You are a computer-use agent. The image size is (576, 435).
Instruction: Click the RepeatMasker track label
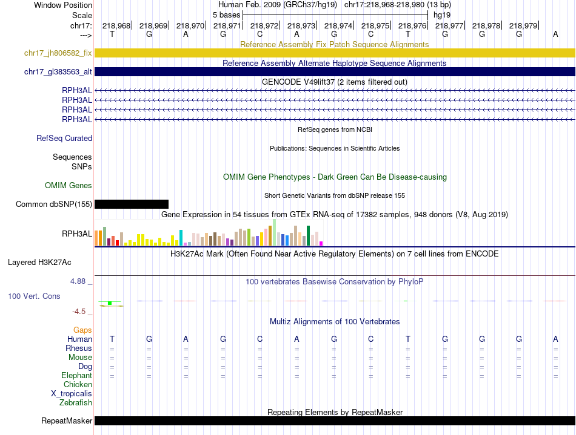point(67,420)
